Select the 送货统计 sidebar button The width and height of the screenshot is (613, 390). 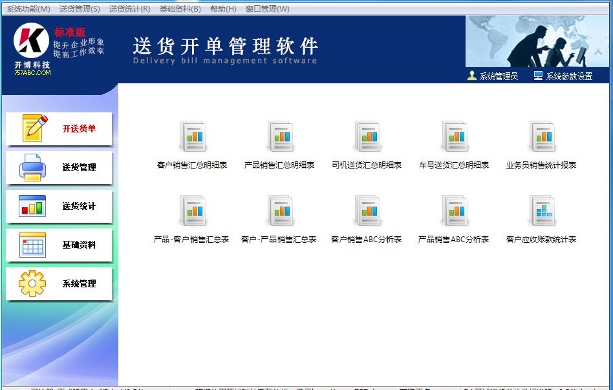tap(59, 207)
